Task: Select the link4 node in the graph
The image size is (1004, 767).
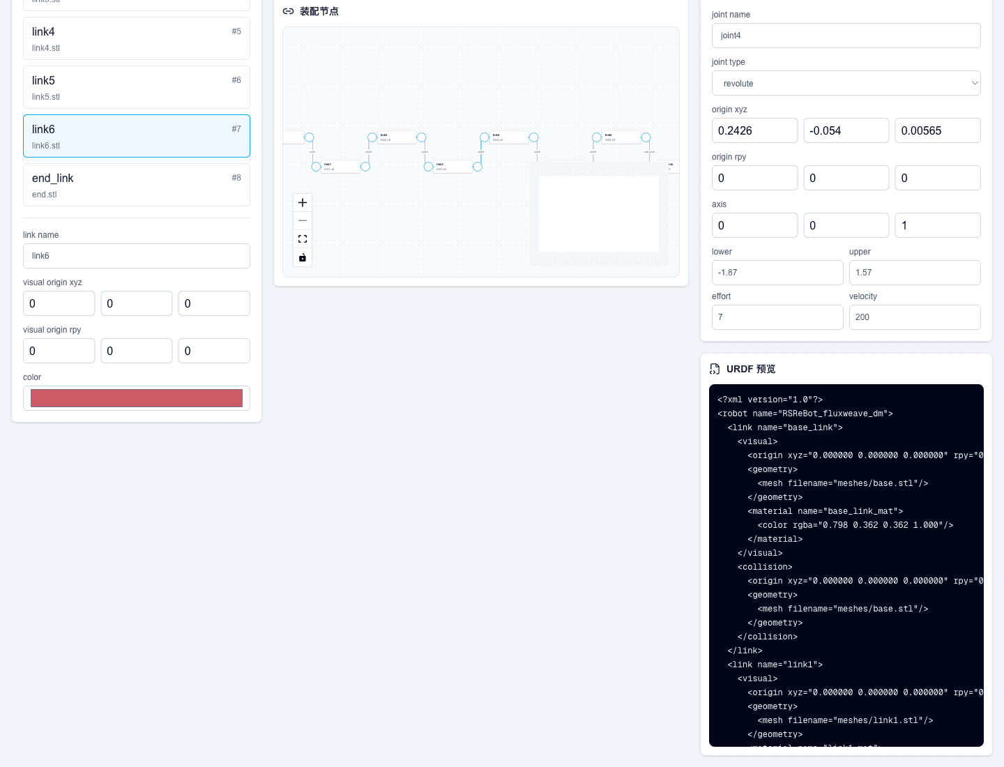Action: click(509, 137)
